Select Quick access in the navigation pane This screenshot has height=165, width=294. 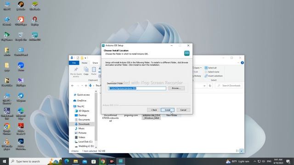point(82,95)
